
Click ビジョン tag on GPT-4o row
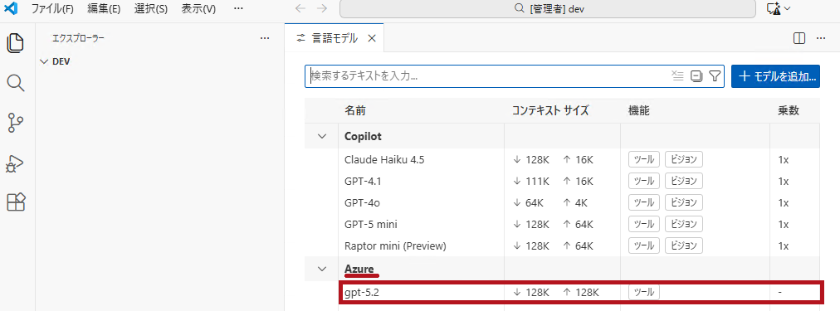(684, 203)
